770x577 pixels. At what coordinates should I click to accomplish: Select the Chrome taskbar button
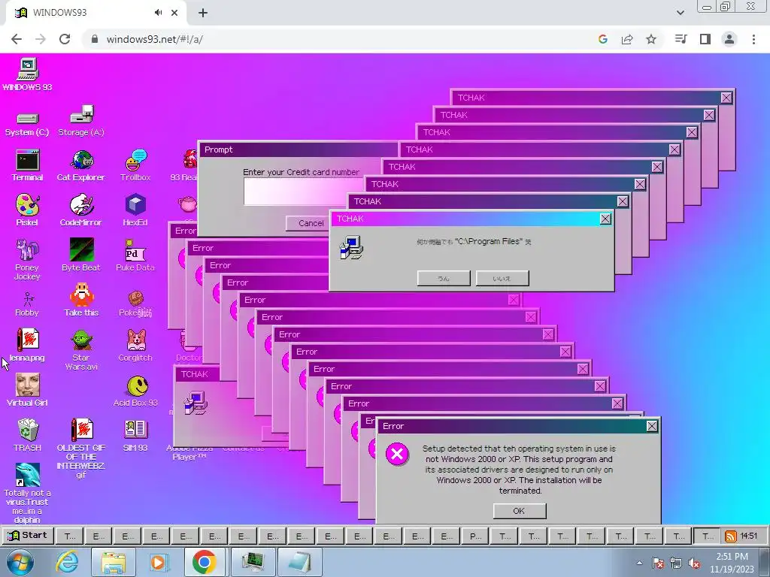pyautogui.click(x=205, y=562)
